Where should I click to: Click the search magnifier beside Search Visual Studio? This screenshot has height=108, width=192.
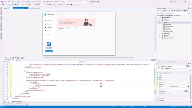[86, 2]
